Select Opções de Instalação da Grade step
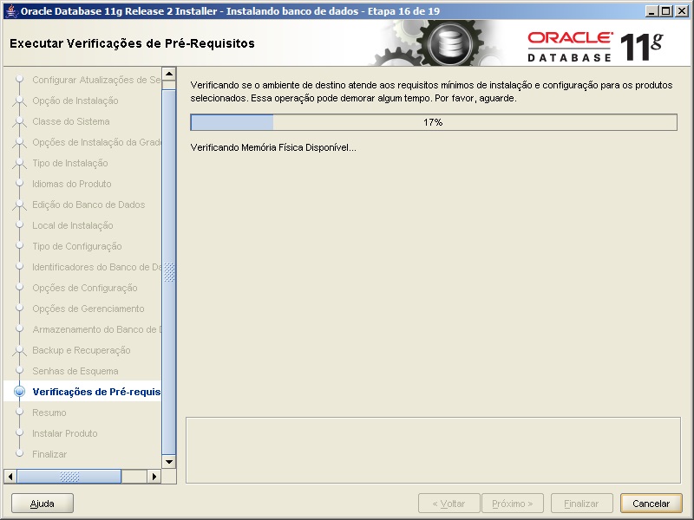 [96, 142]
